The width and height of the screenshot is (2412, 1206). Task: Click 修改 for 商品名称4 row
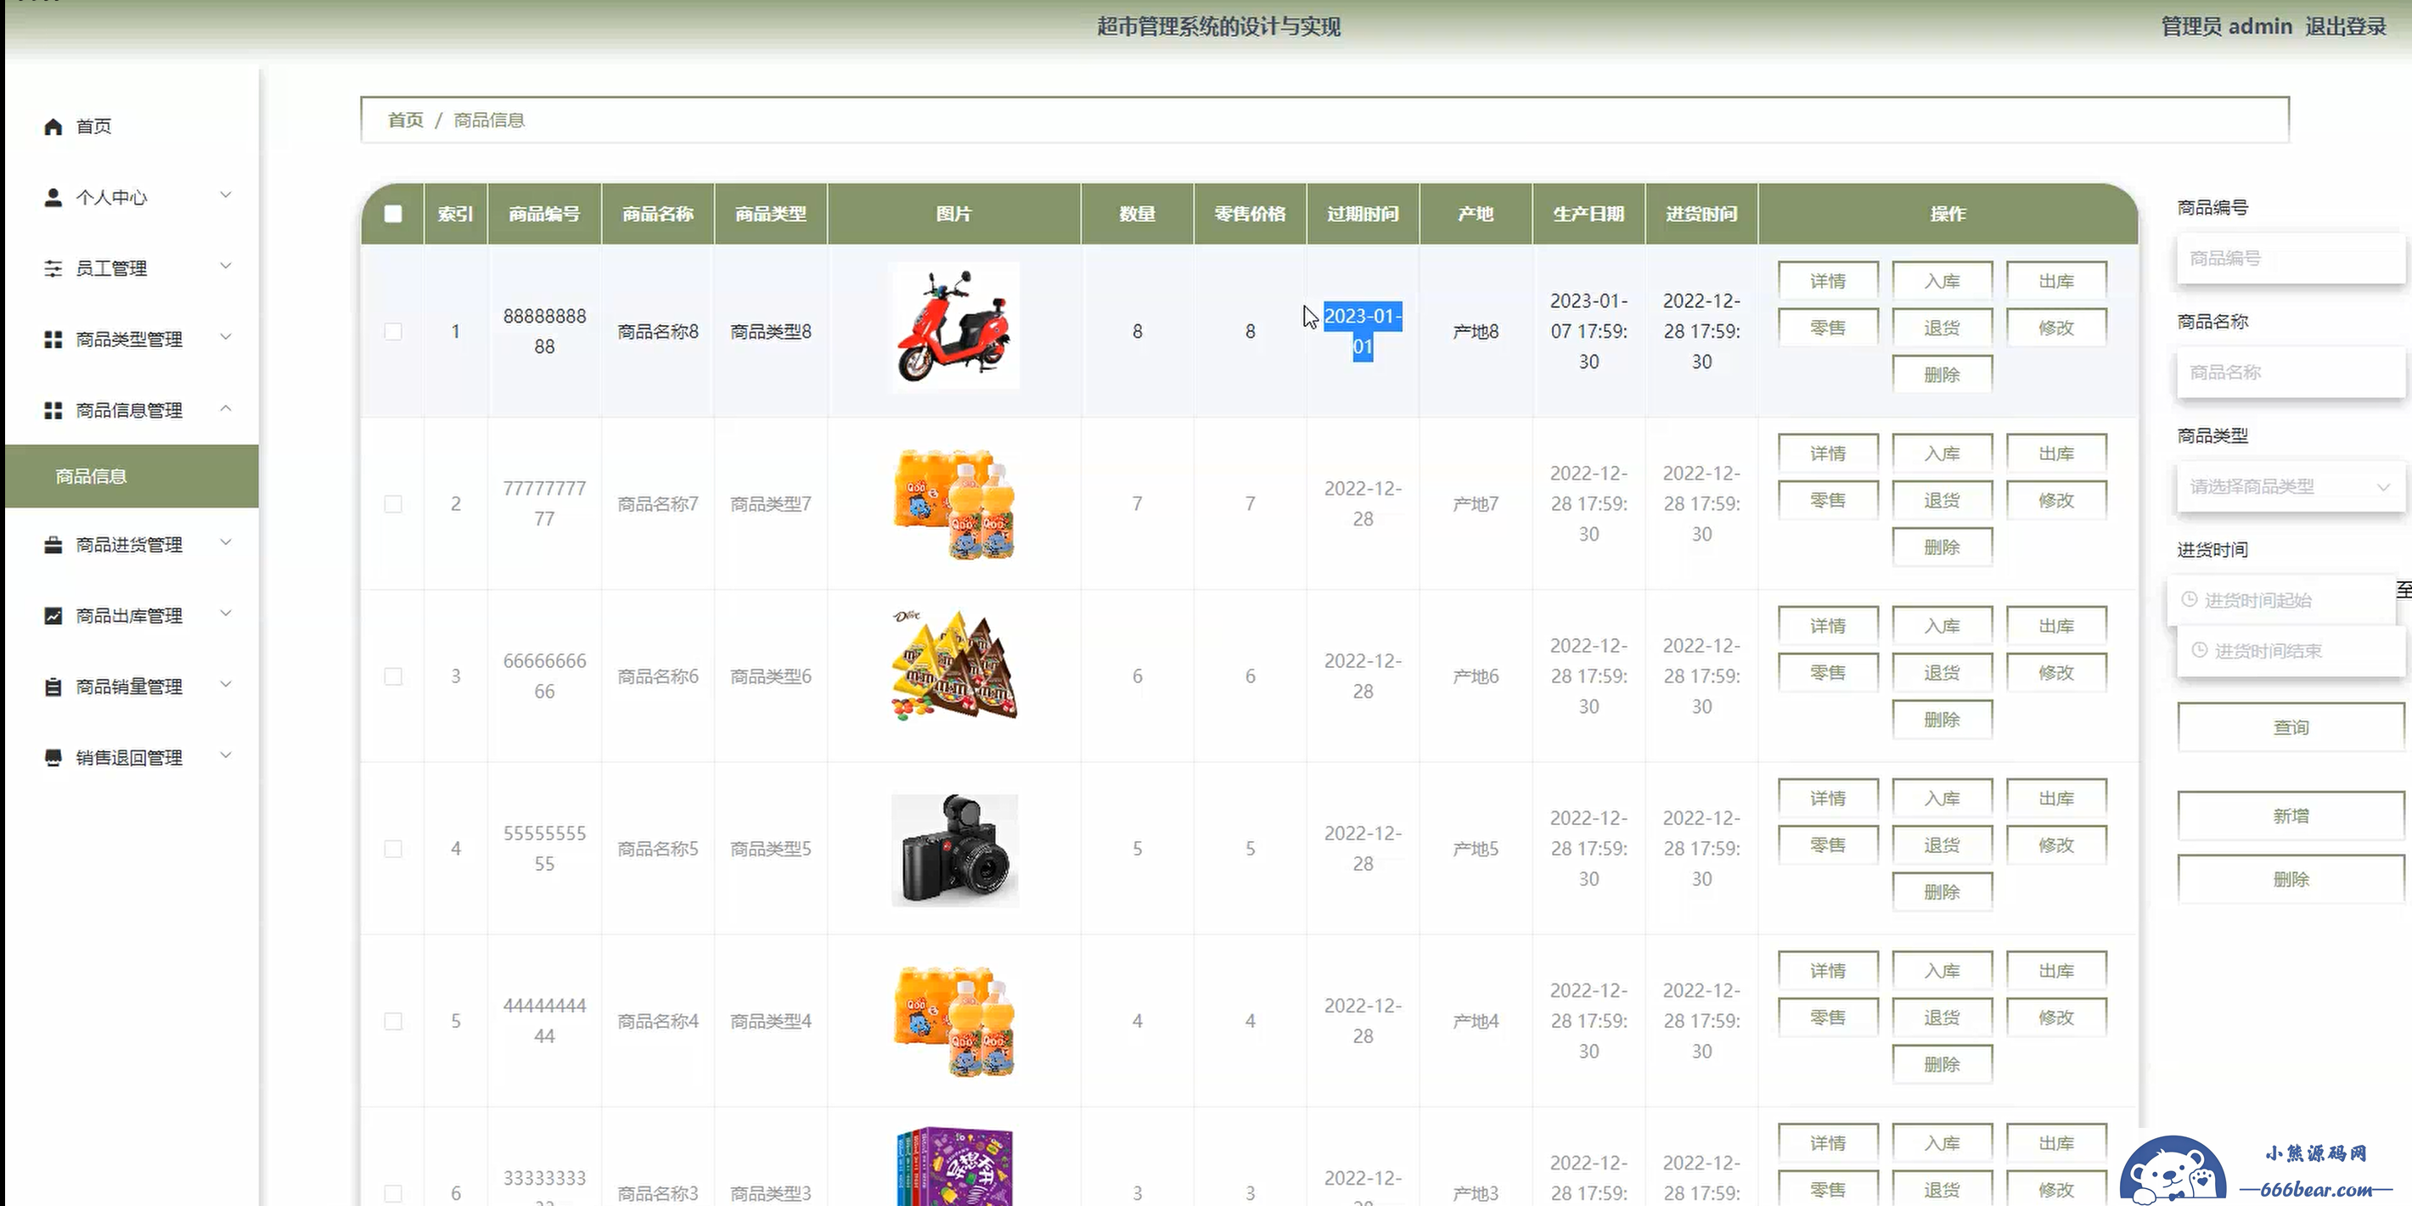pyautogui.click(x=2056, y=1017)
